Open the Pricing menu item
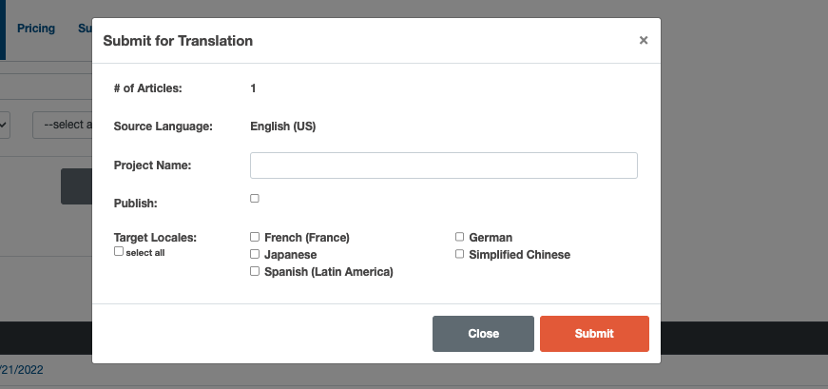Image resolution: width=828 pixels, height=389 pixels. [36, 29]
